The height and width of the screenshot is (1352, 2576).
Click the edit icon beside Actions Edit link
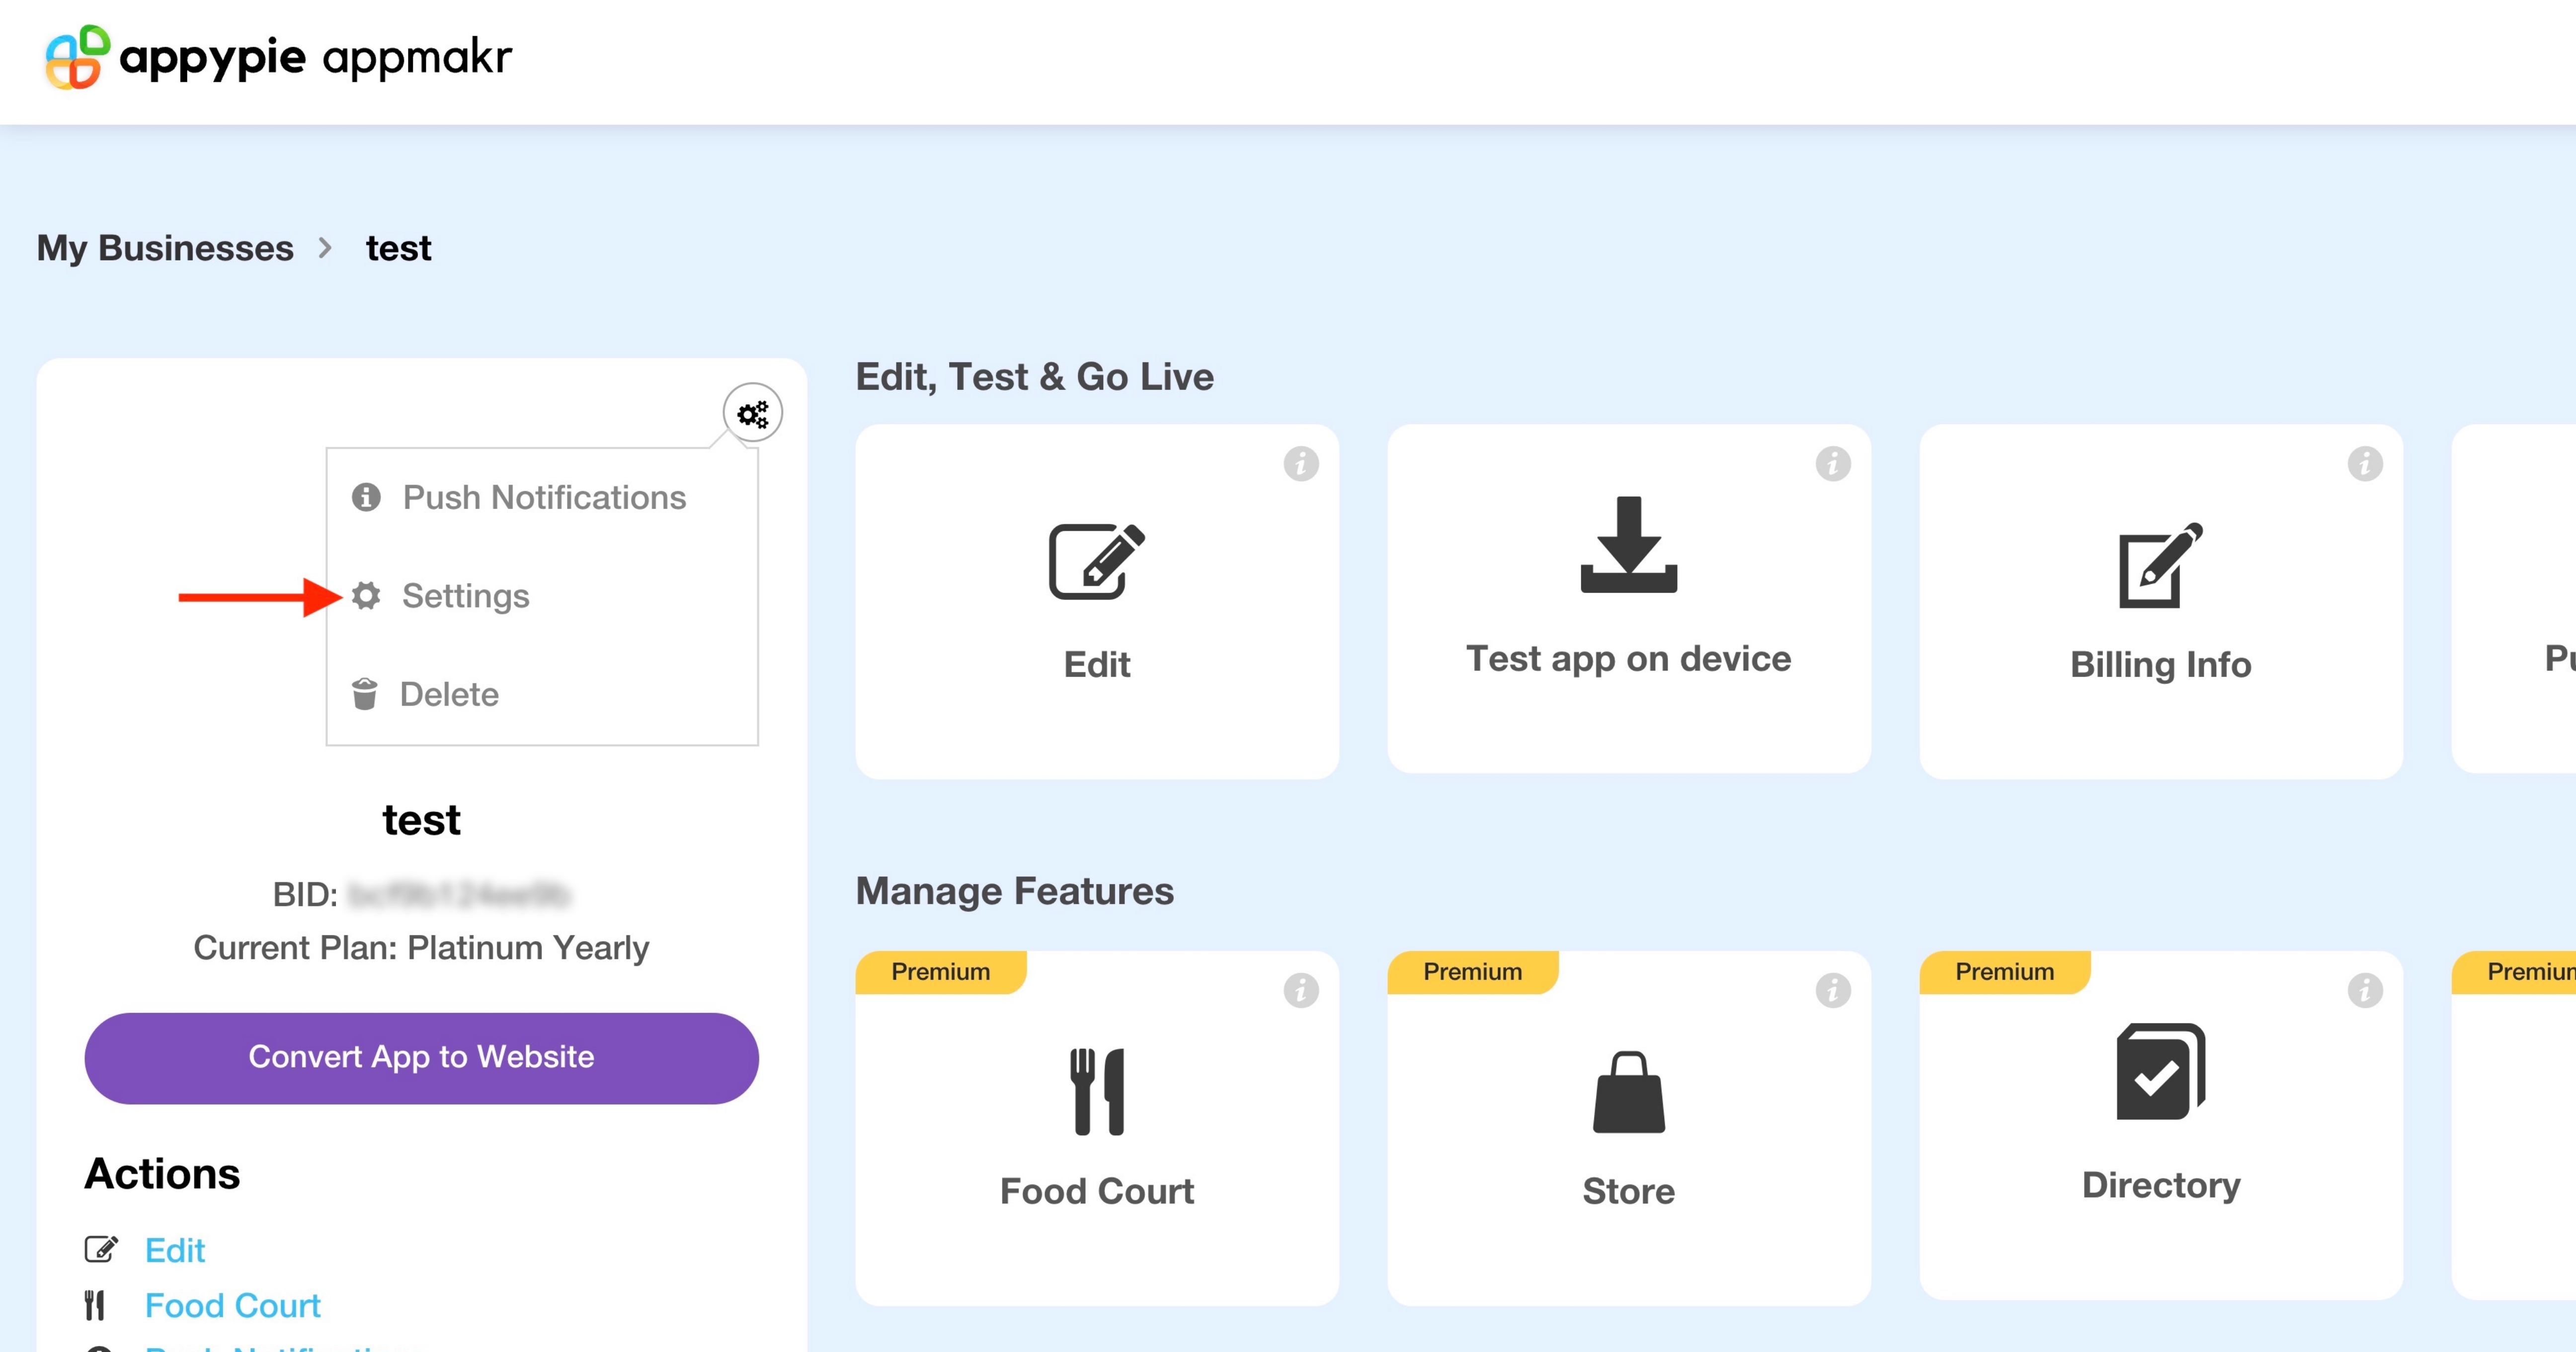pyautogui.click(x=101, y=1249)
